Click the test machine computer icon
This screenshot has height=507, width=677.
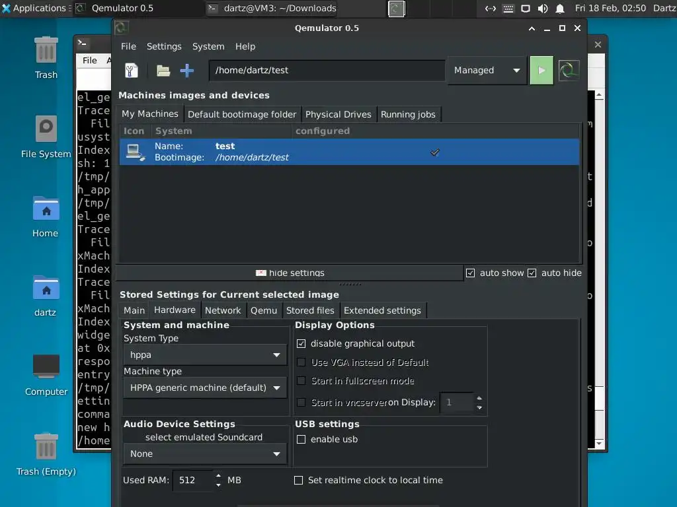pos(136,152)
